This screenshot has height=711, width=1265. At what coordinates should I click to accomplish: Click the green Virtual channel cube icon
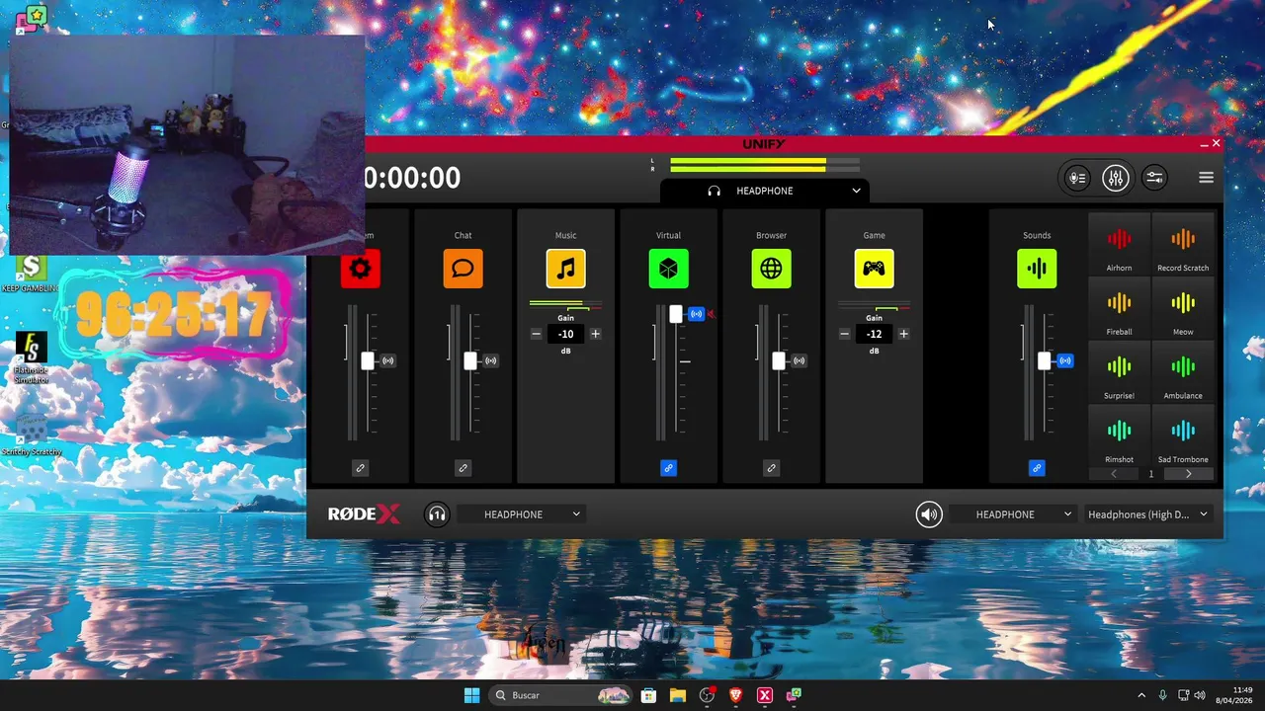(668, 269)
